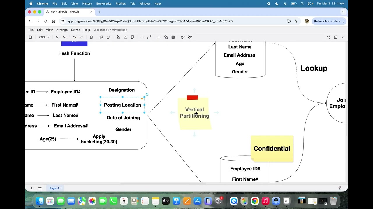Open the Trash in the Dock

click(333, 201)
